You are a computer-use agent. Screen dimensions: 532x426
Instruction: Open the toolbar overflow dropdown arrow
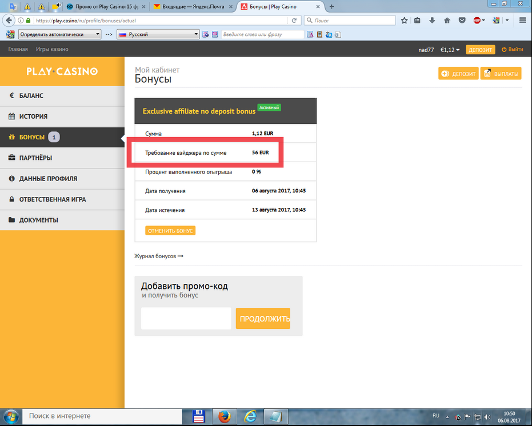click(x=507, y=21)
